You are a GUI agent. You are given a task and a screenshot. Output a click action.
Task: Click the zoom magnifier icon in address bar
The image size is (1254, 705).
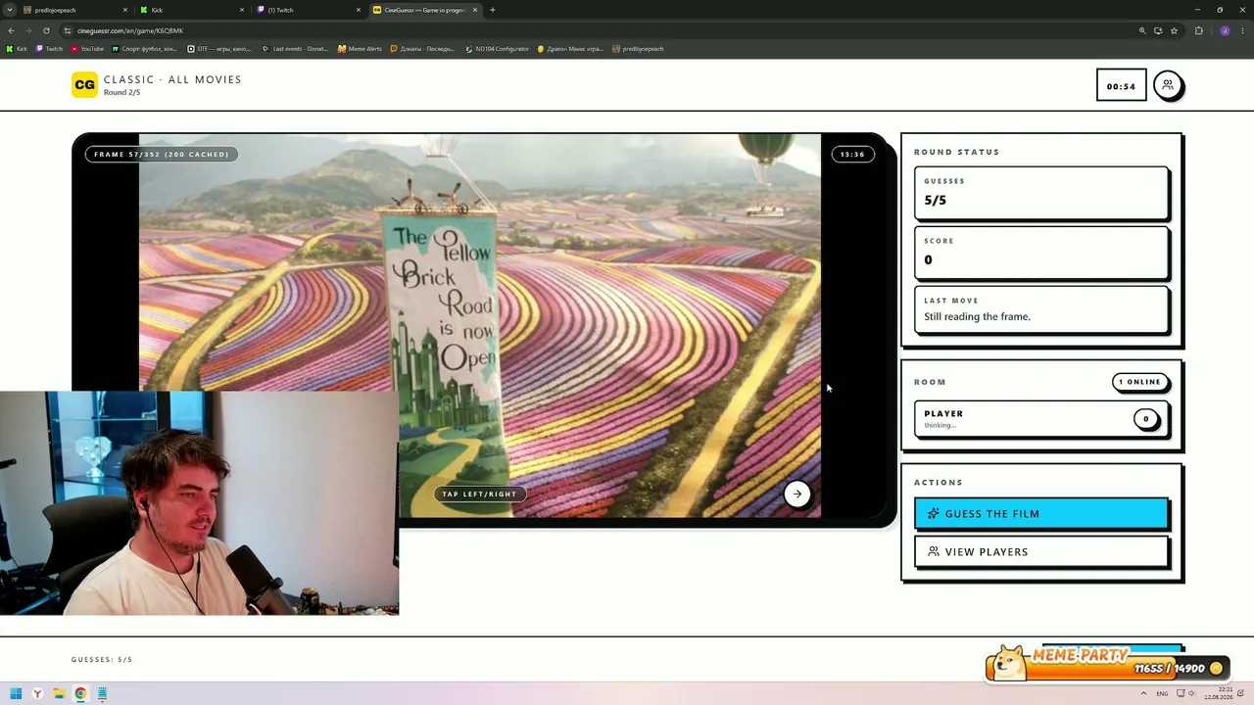(x=1142, y=30)
